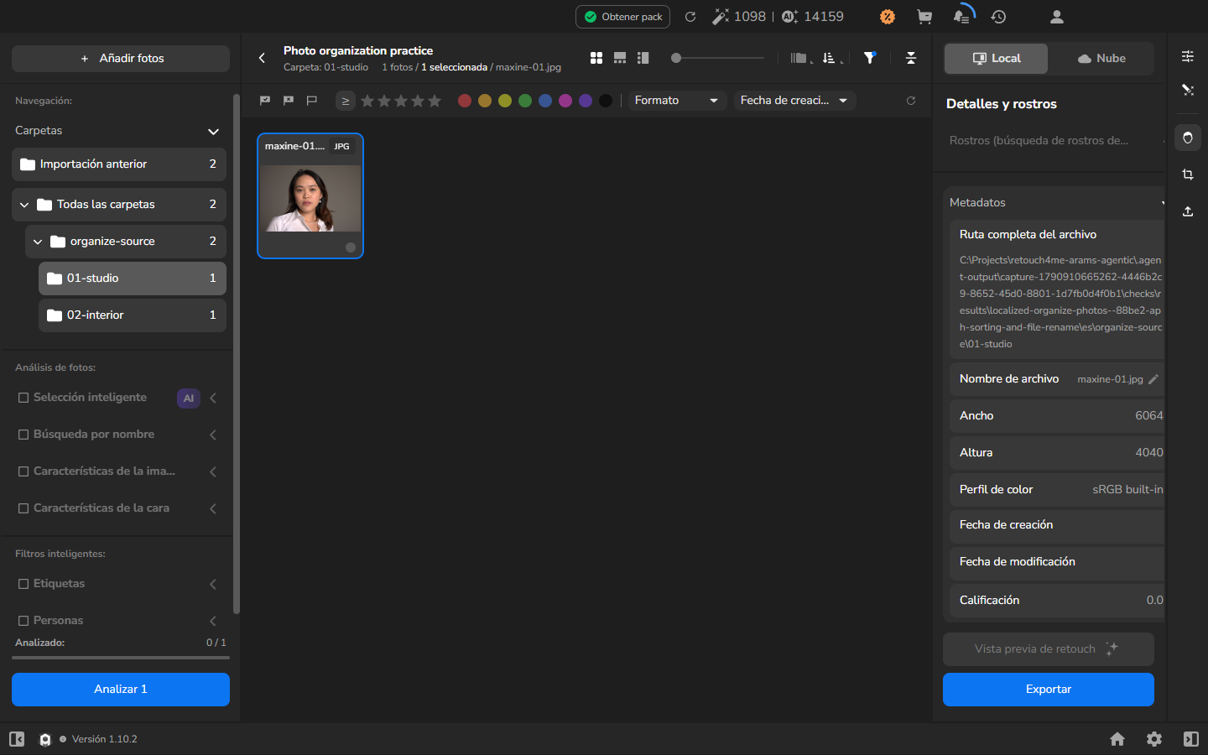Edit file name with pencil icon
Image resolution: width=1208 pixels, height=755 pixels.
click(1153, 379)
